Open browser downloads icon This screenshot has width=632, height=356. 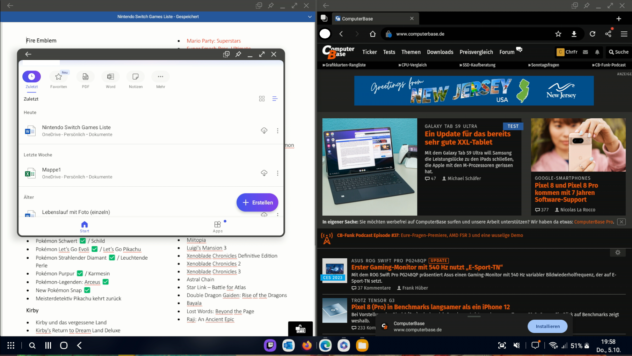[574, 34]
